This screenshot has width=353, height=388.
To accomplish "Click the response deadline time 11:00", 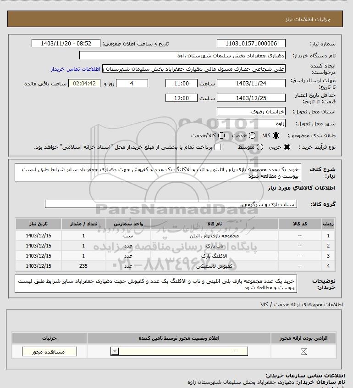I will (x=182, y=84).
